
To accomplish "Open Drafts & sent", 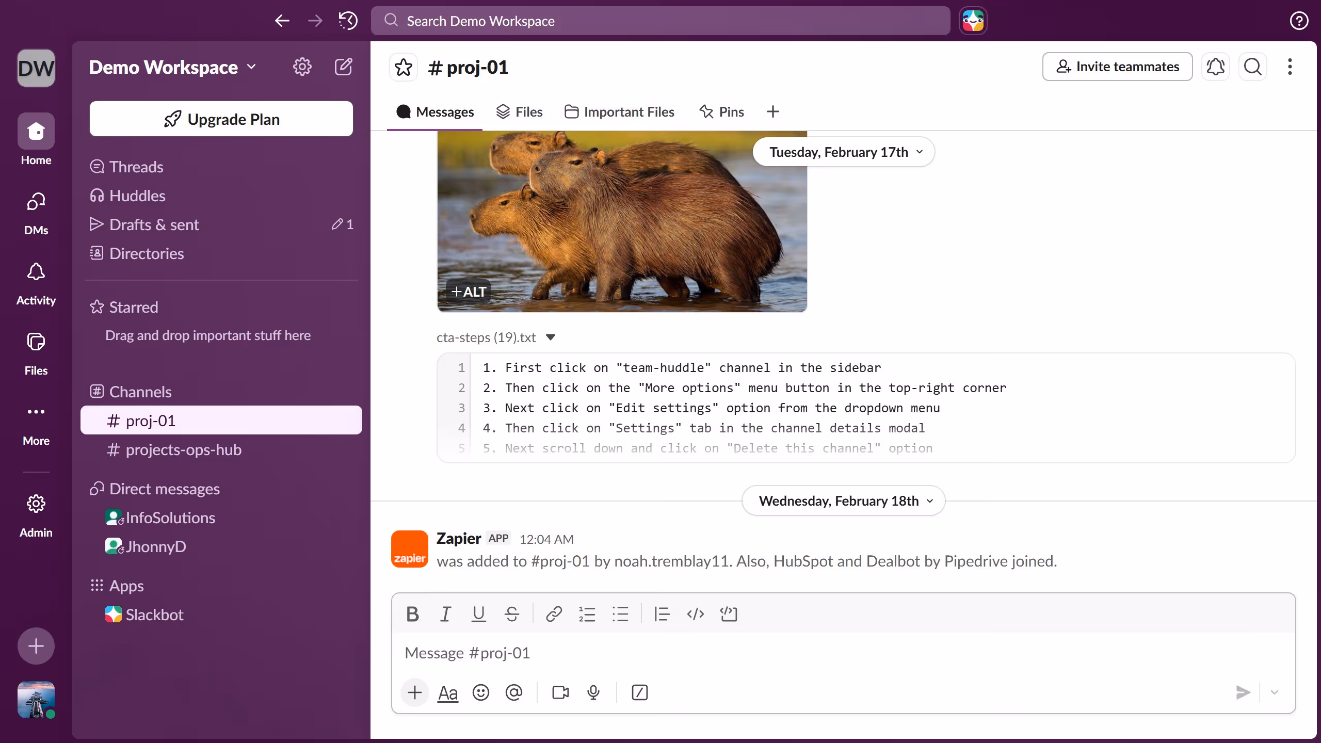I will (221, 224).
